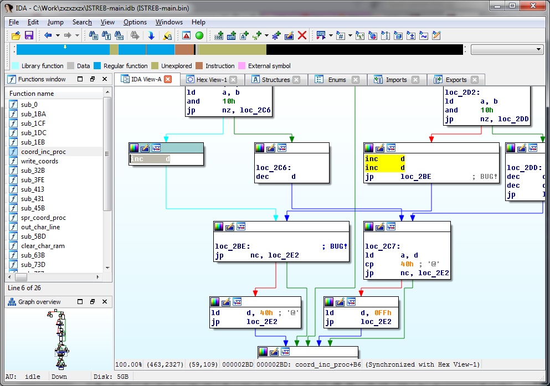Viewport: 550px width, 386px height.
Task: Click the Open file folder icon
Action: (x=16, y=35)
